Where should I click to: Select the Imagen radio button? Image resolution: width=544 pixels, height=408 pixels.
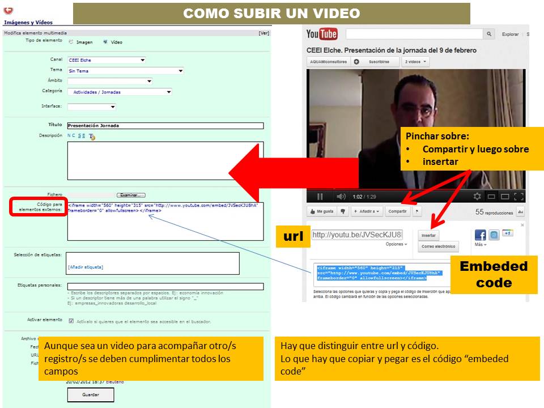(71, 42)
